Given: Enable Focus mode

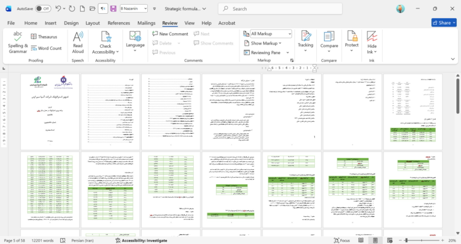Looking at the screenshot, I should click(342, 240).
